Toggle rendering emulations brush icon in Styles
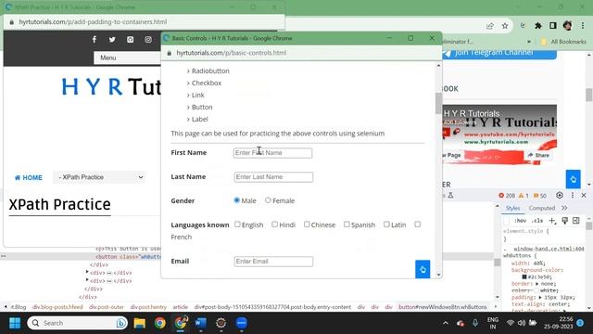Image resolution: width=593 pixels, height=334 pixels. [564, 221]
